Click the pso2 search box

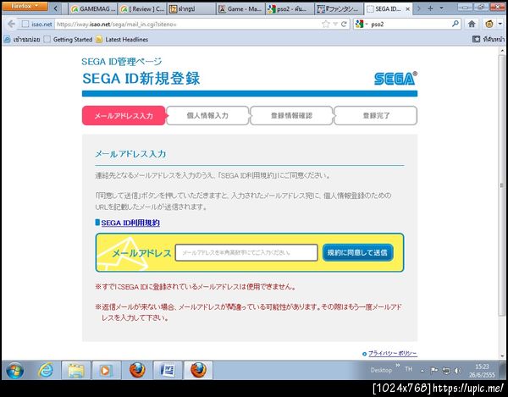(410, 24)
